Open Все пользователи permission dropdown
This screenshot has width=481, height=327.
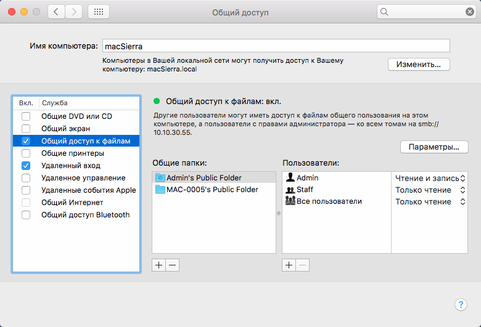coord(429,201)
